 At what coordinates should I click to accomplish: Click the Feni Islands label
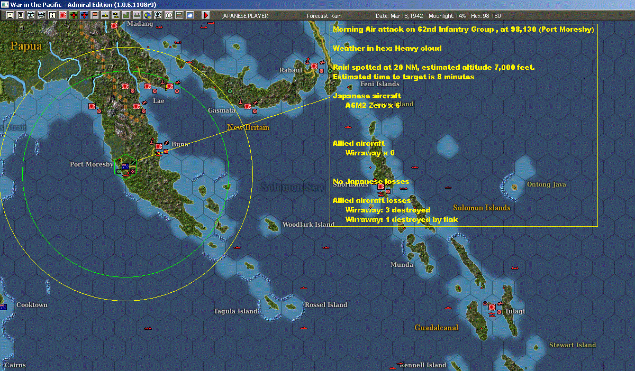point(380,84)
